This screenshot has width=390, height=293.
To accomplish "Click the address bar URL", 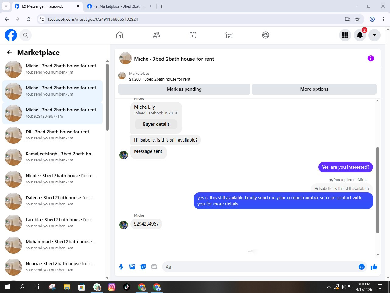I will (x=93, y=19).
